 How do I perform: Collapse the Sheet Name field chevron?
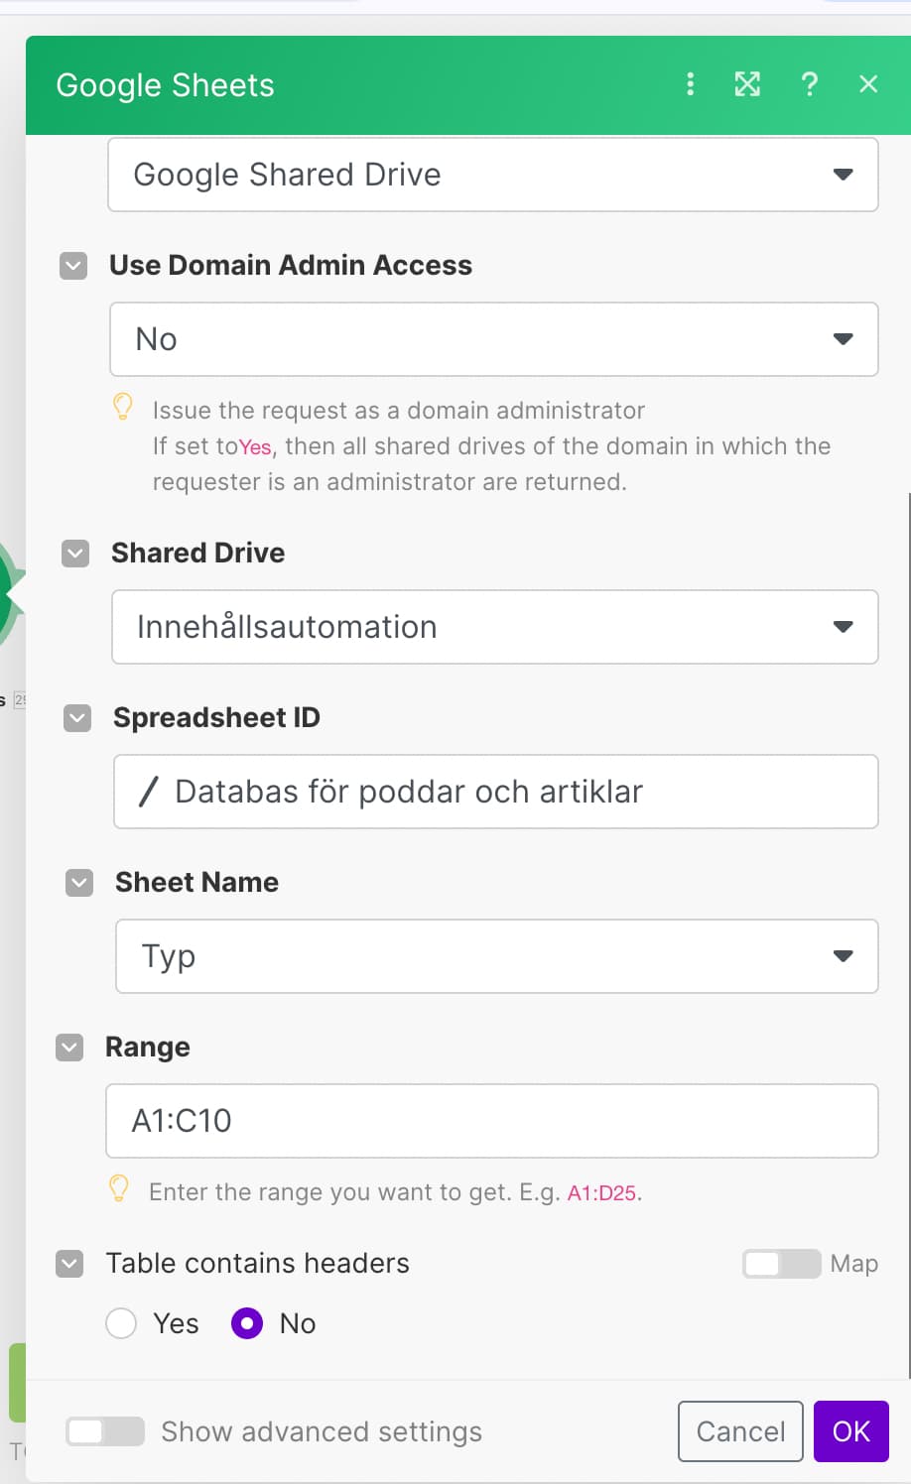79,883
